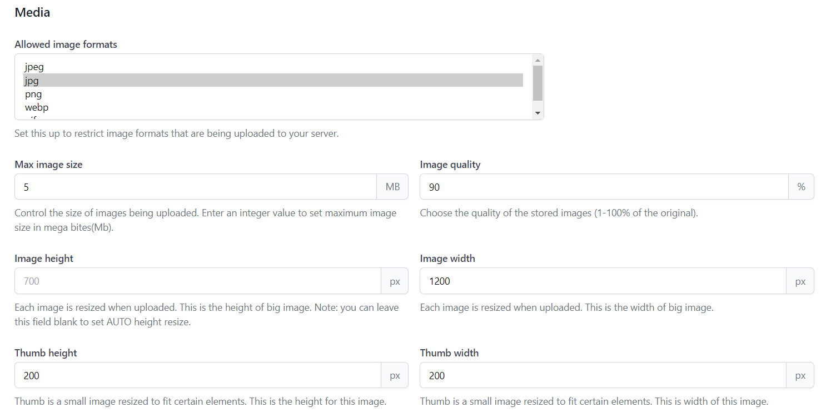Select jpeg in Allowed image formats
This screenshot has width=821, height=412.
(273, 67)
